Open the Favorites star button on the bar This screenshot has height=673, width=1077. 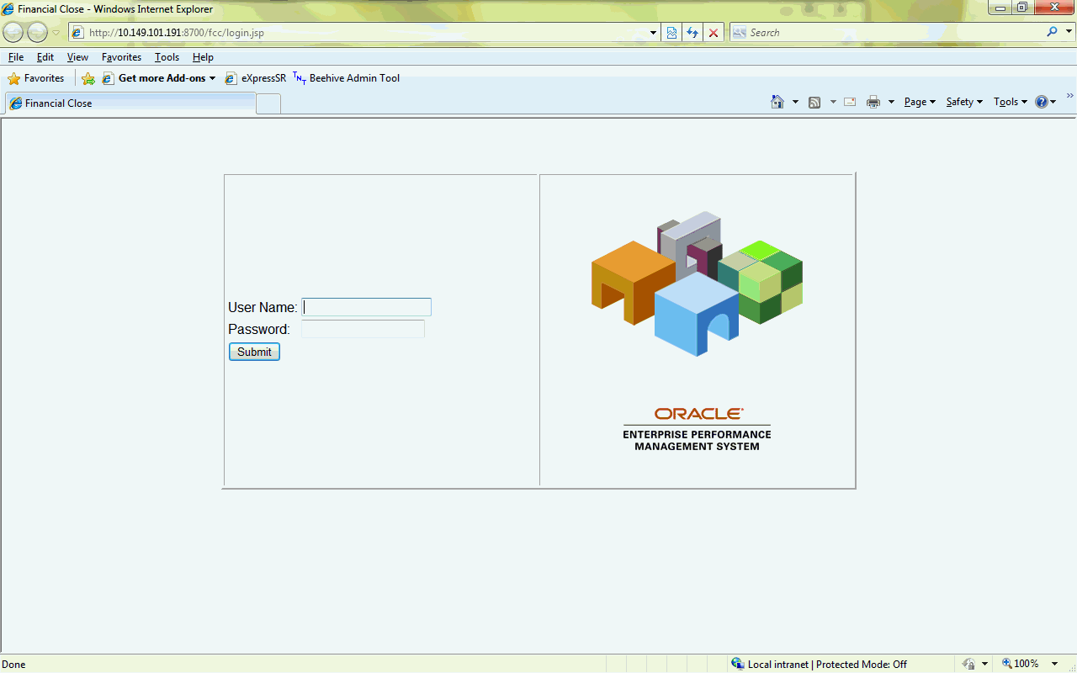(36, 78)
